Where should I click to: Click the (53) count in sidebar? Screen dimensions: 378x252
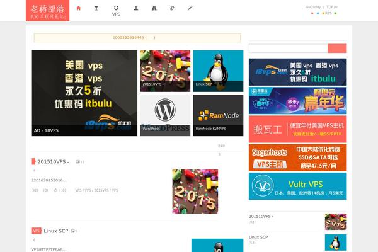tap(252, 243)
